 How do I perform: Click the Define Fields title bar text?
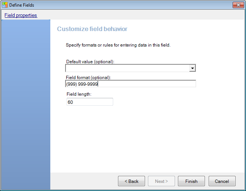(x=22, y=5)
